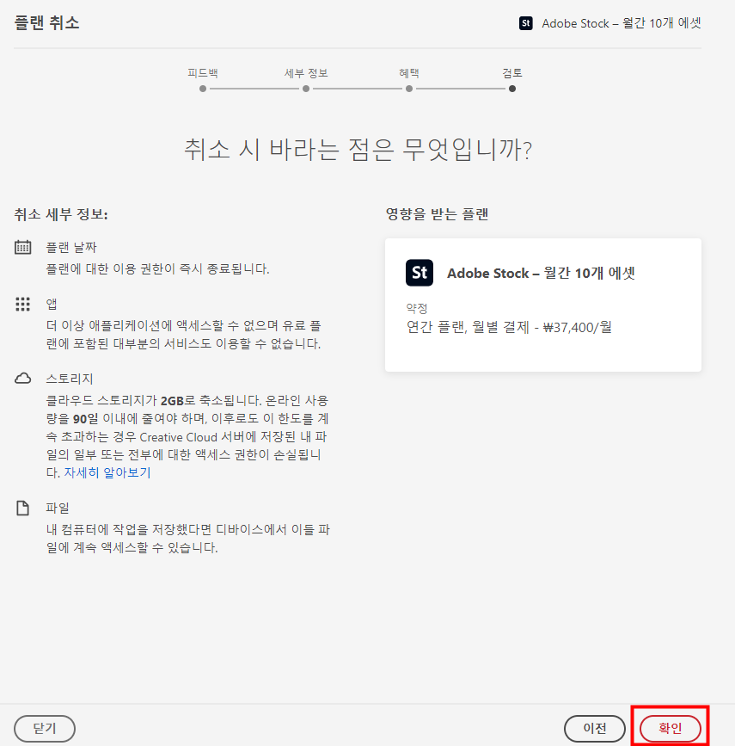The image size is (735, 746).
Task: Click the text 플랜에 대한 이용 권한이 즉시 종료됩니다.
Action: pos(157,268)
